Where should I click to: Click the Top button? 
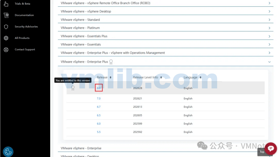(x=262, y=152)
